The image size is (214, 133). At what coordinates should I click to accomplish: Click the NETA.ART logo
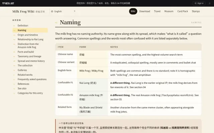[x=8, y=3]
